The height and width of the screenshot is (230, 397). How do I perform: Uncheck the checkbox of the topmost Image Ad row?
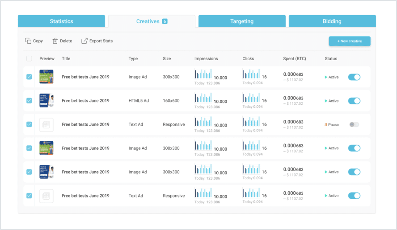(29, 77)
